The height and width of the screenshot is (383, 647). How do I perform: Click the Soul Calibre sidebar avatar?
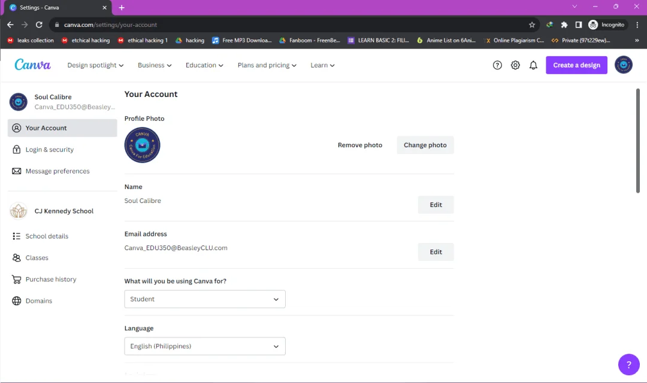tap(18, 102)
